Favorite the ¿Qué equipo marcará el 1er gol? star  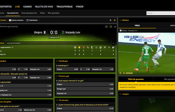click(57, 81)
